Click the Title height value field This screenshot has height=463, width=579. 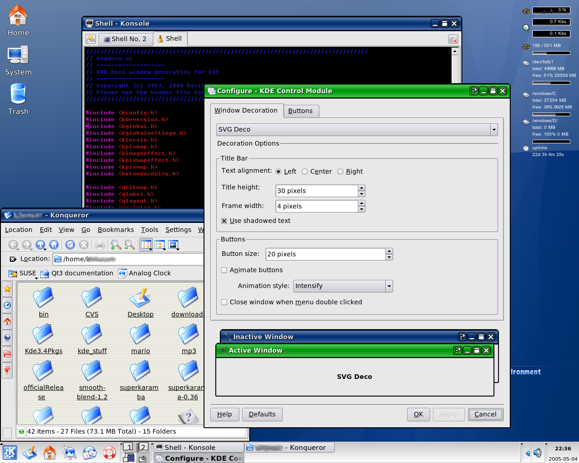click(317, 191)
